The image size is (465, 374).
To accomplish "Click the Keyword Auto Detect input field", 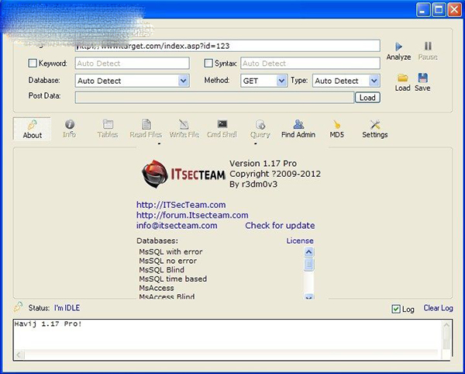I will click(x=133, y=63).
